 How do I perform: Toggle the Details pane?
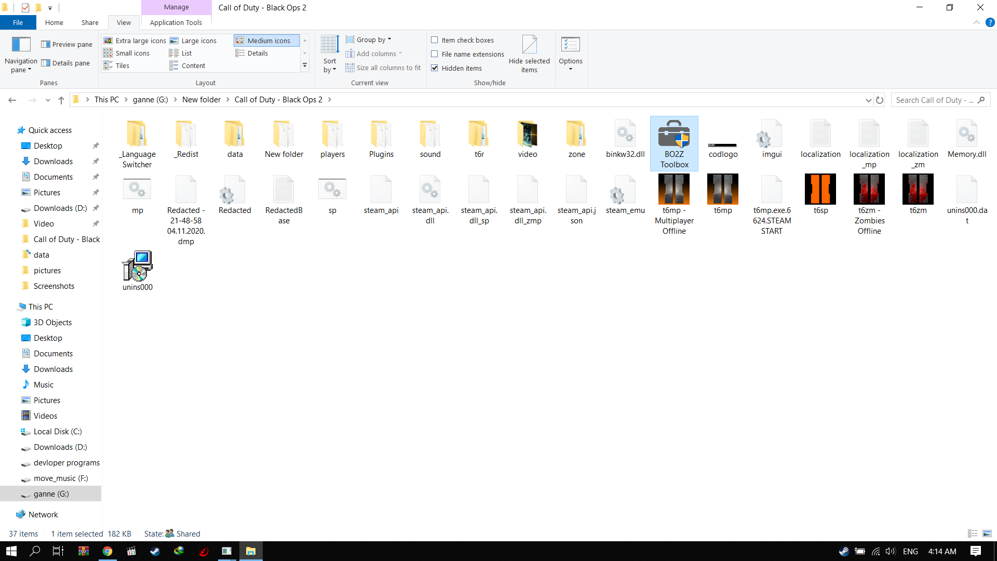click(66, 63)
